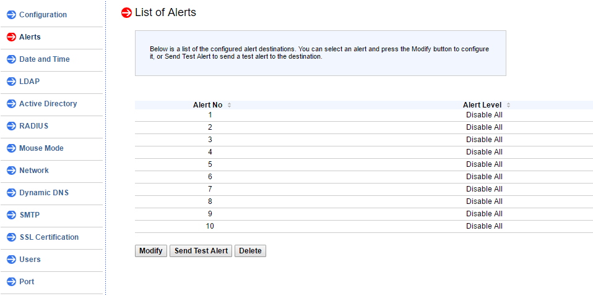Navigate to Dynamic DNS settings
This screenshot has width=593, height=296.
point(43,193)
